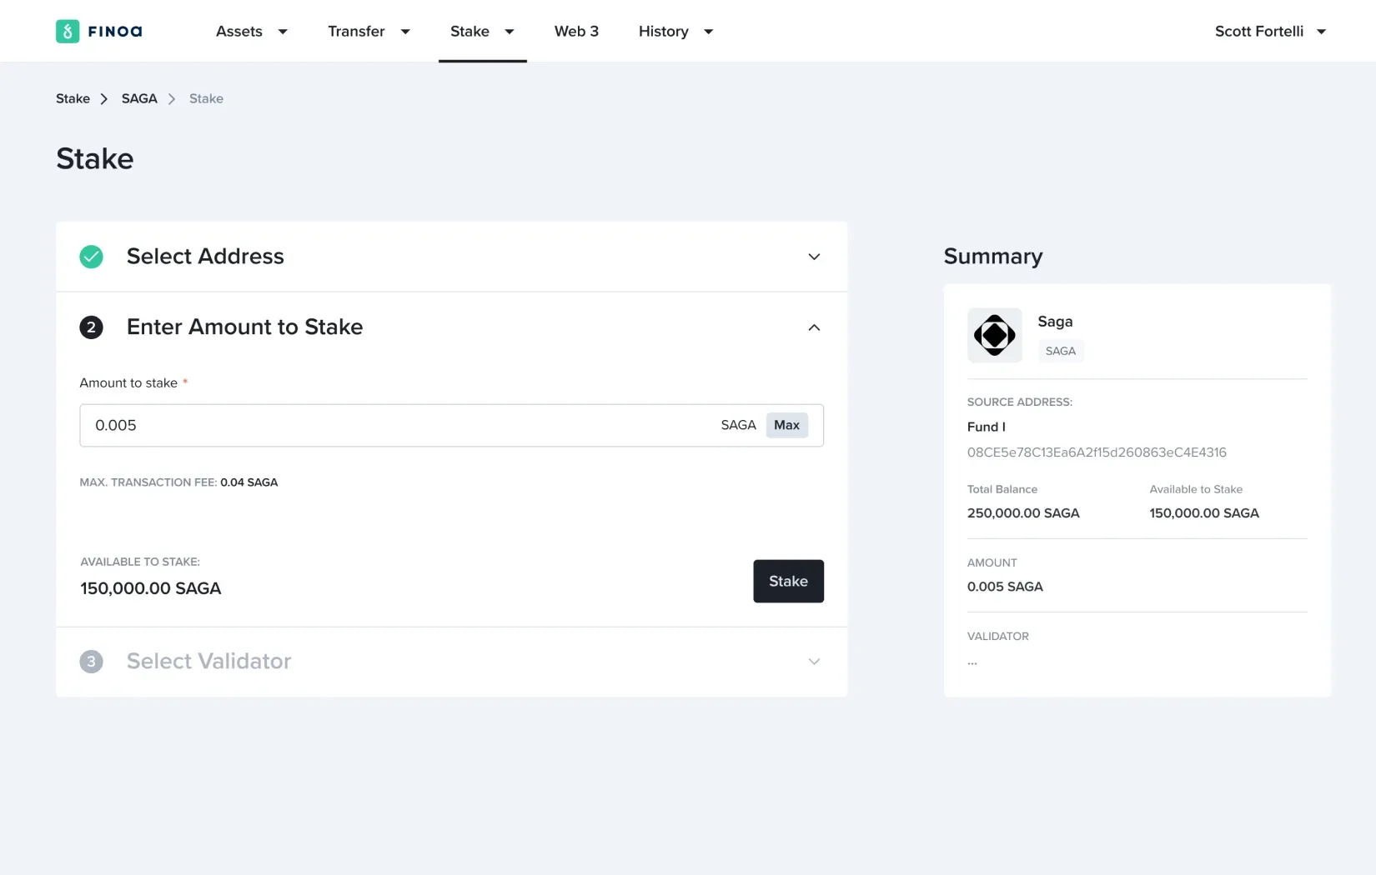
Task: Click the step 2 number badge
Action: (x=91, y=327)
